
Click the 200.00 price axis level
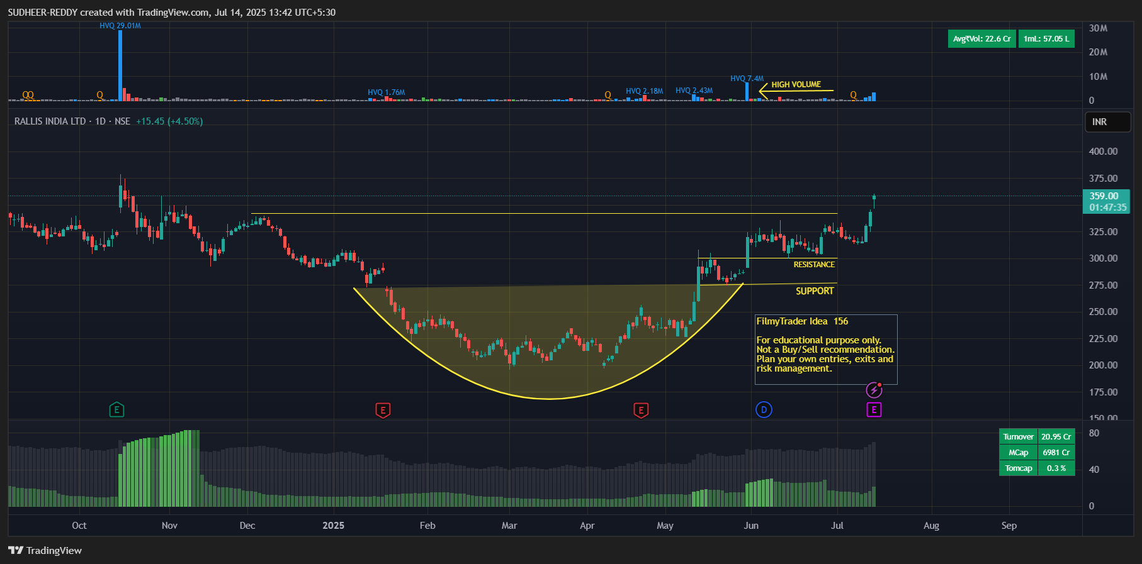1104,365
